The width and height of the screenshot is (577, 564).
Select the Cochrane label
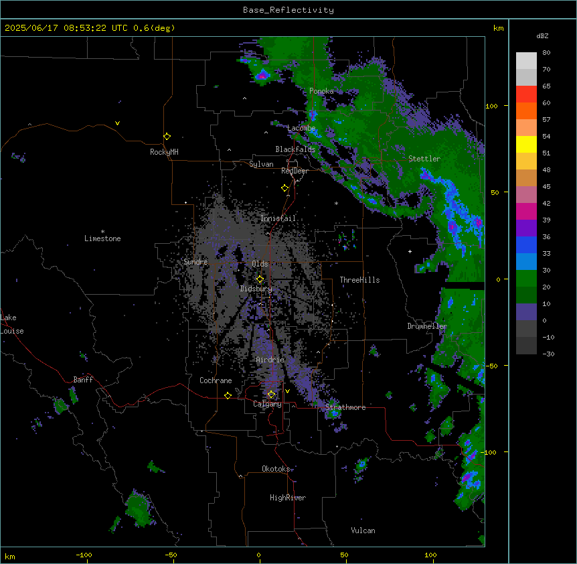216,380
